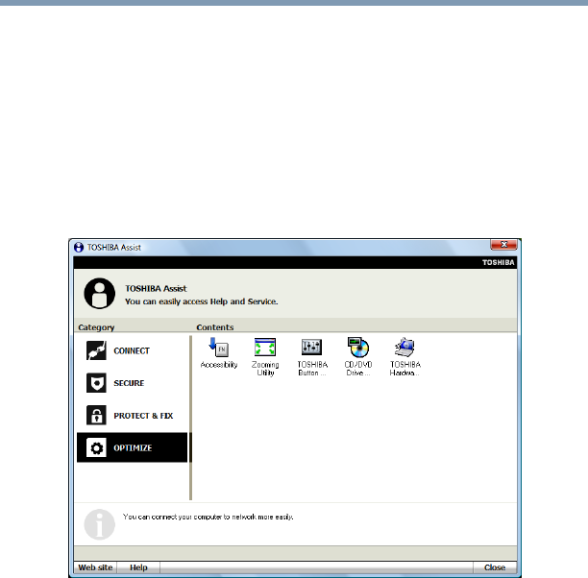Open the Help button
The height and width of the screenshot is (578, 588).
point(138,567)
